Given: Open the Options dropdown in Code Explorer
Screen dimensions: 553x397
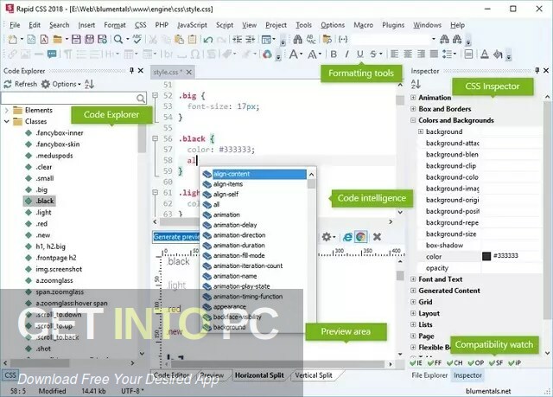Looking at the screenshot, I should click(x=61, y=84).
